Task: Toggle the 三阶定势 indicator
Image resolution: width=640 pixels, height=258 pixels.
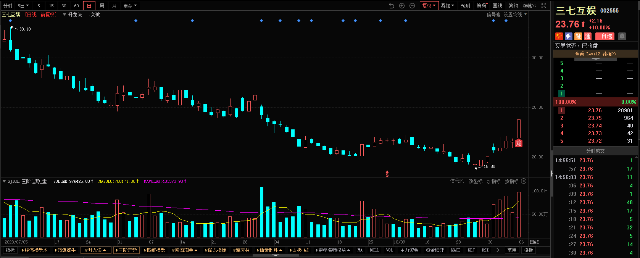Action: [x=126, y=250]
